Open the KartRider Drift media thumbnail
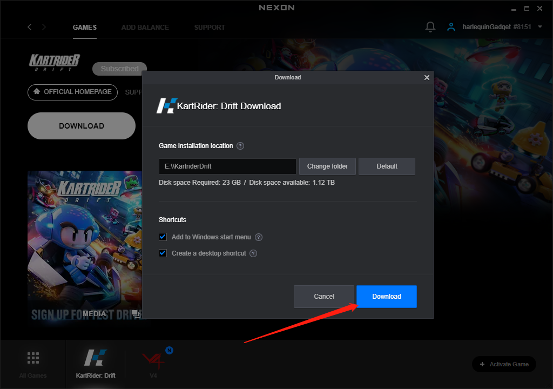The image size is (553, 389). point(85,246)
